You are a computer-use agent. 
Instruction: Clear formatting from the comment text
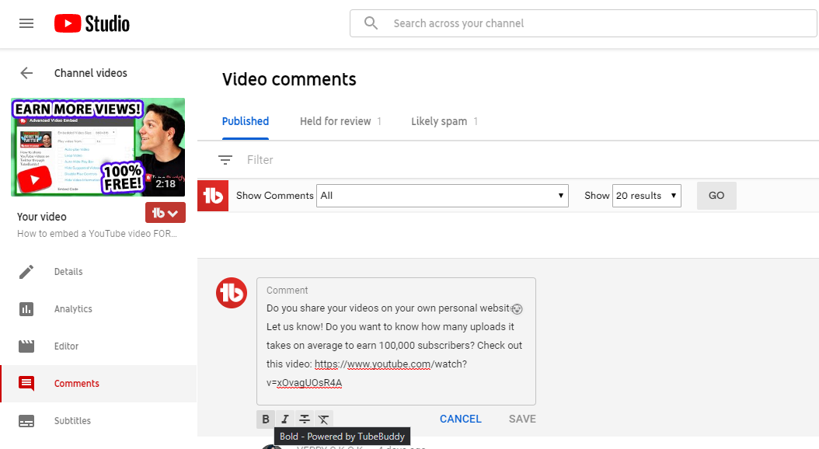[x=324, y=419]
